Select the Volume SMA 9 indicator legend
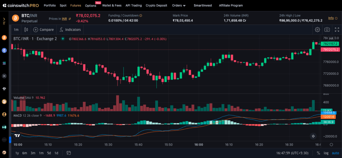 23,98
